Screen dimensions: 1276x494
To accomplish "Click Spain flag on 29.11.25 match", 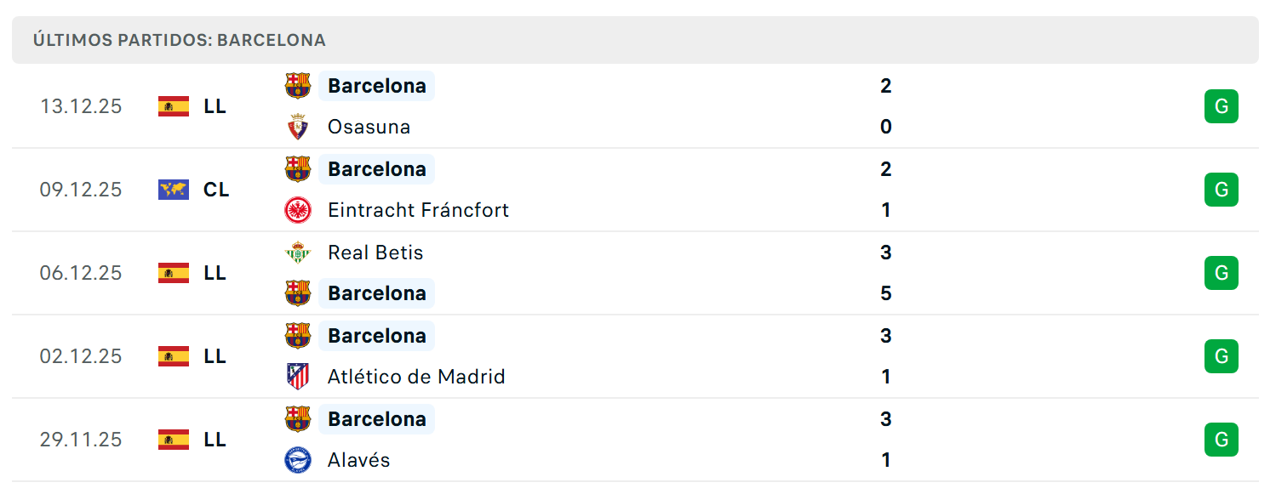I will pos(174,440).
